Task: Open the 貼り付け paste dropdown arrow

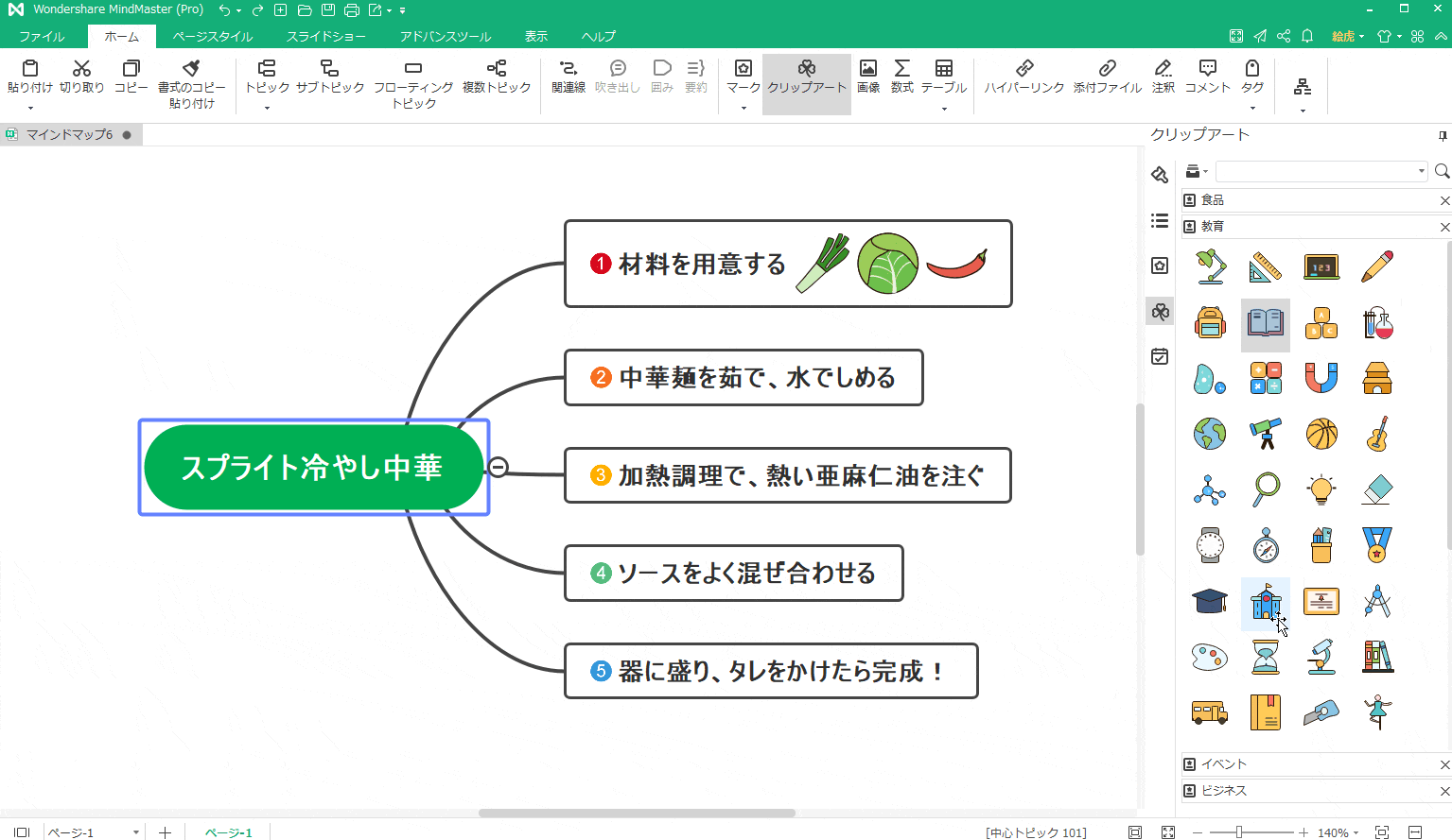Action: [x=28, y=108]
